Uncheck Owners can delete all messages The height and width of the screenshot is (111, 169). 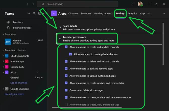pos(66,90)
